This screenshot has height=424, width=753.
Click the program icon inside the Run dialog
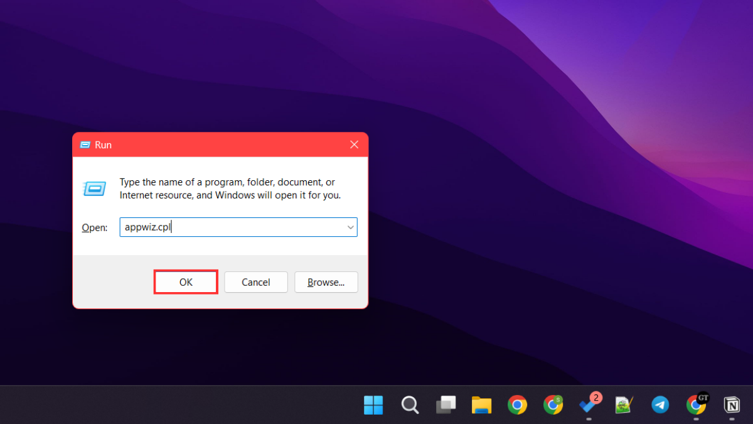pos(95,188)
